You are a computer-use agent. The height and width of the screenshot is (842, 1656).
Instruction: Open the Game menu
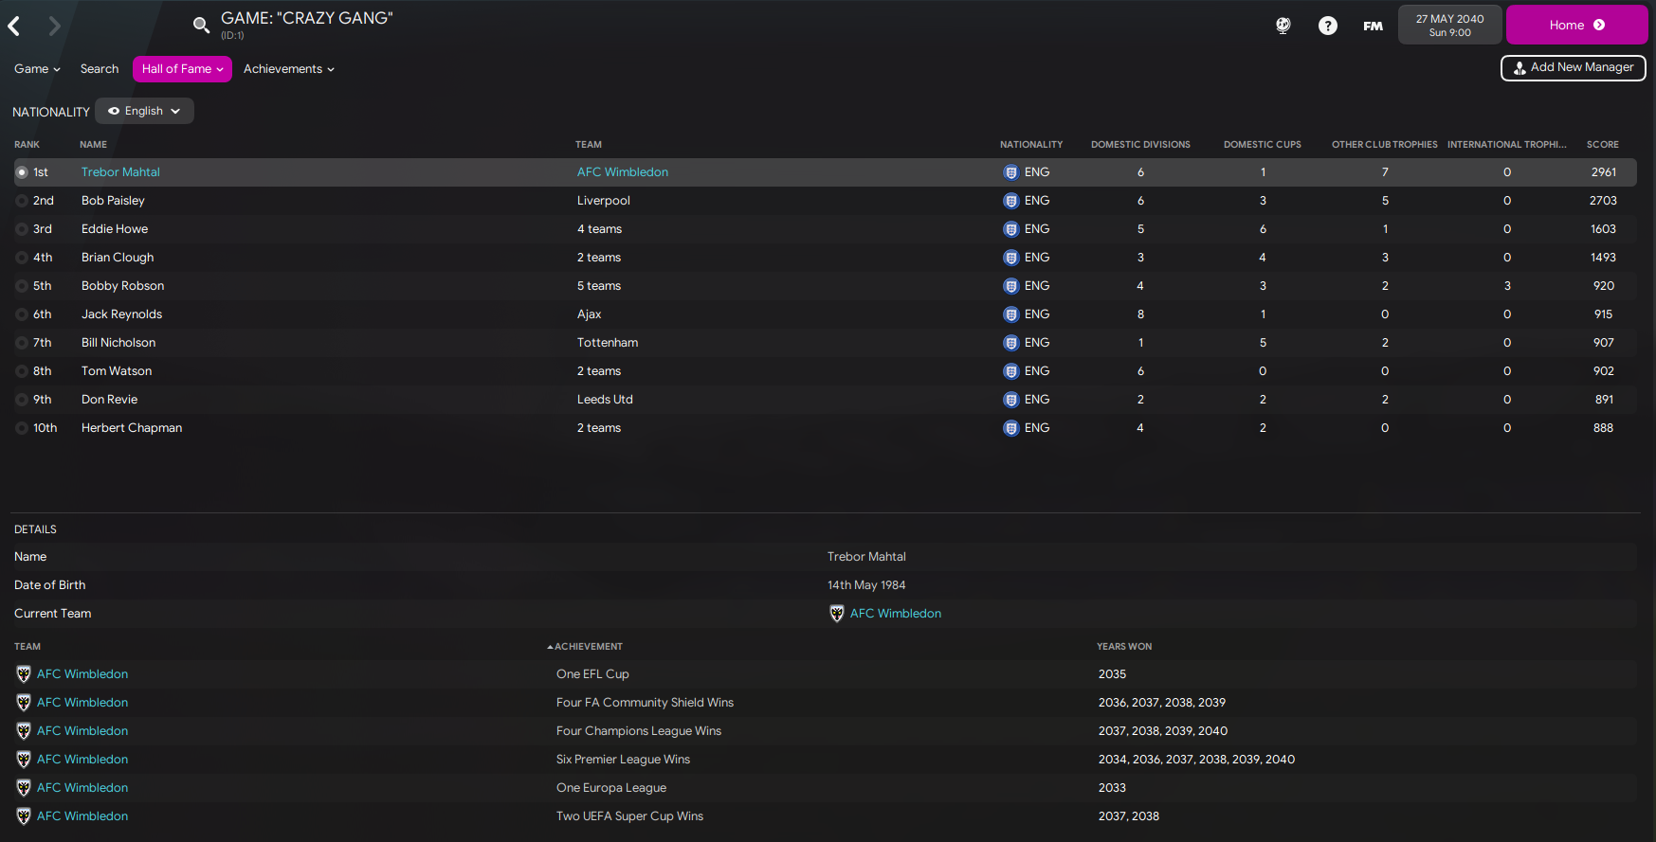coord(37,69)
